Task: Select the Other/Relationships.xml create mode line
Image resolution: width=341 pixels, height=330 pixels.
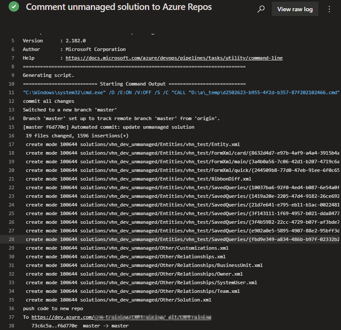Action: coord(125,257)
